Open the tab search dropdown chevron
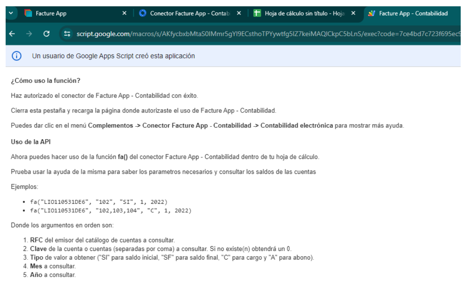This screenshot has width=465, height=298. pos(11,13)
